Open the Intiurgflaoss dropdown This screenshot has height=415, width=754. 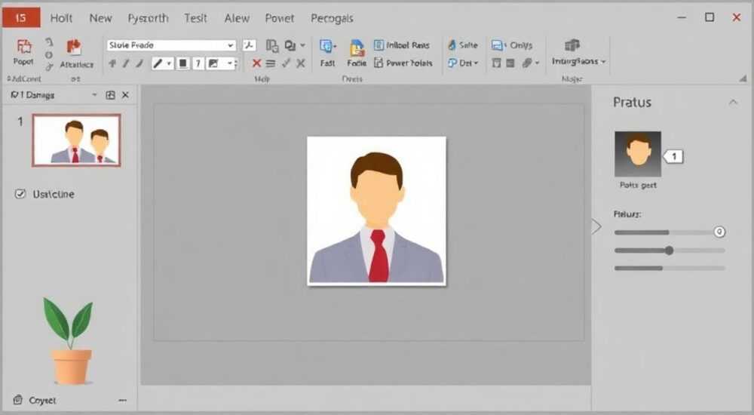(578, 62)
